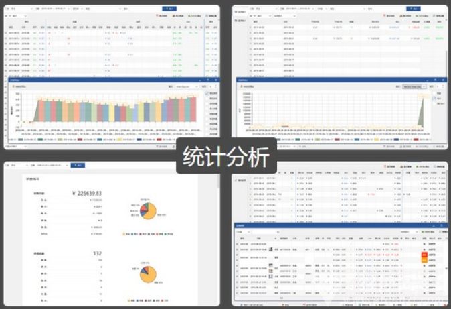Click the lower pie chart in the sales summary
Image resolution: width=451 pixels, height=309 pixels.
pyautogui.click(x=148, y=274)
